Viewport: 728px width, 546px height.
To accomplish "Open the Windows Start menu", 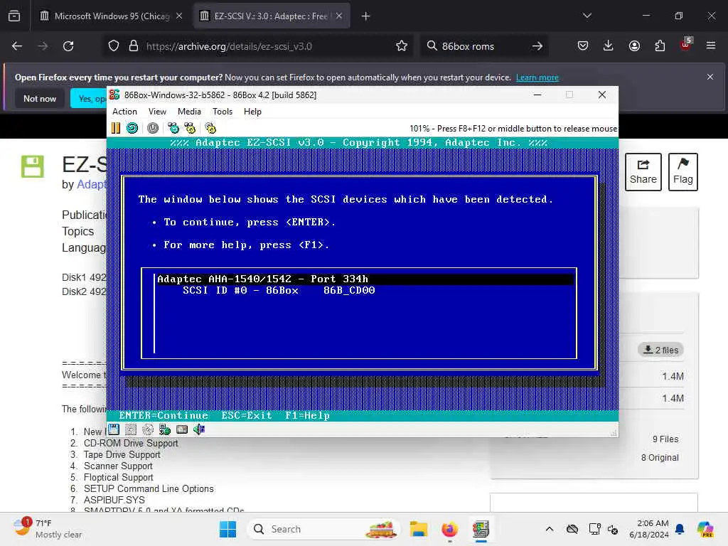I will [x=228, y=529].
